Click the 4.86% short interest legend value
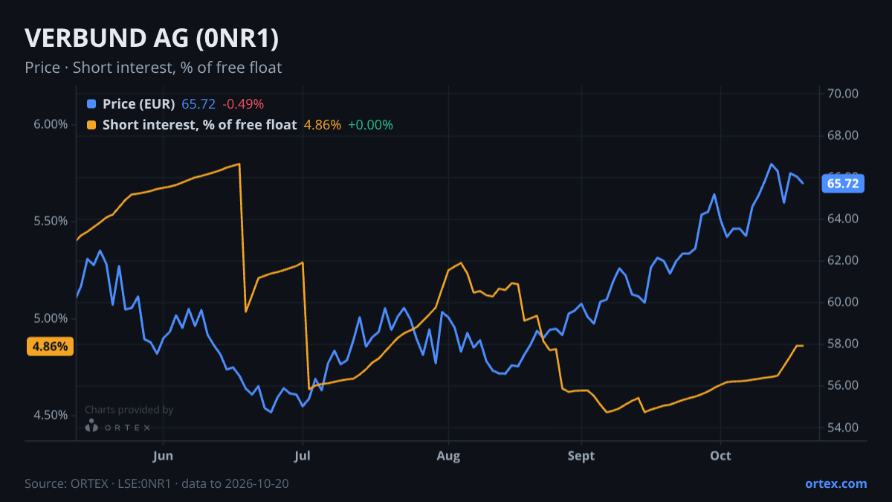The image size is (892, 502). pyautogui.click(x=323, y=125)
